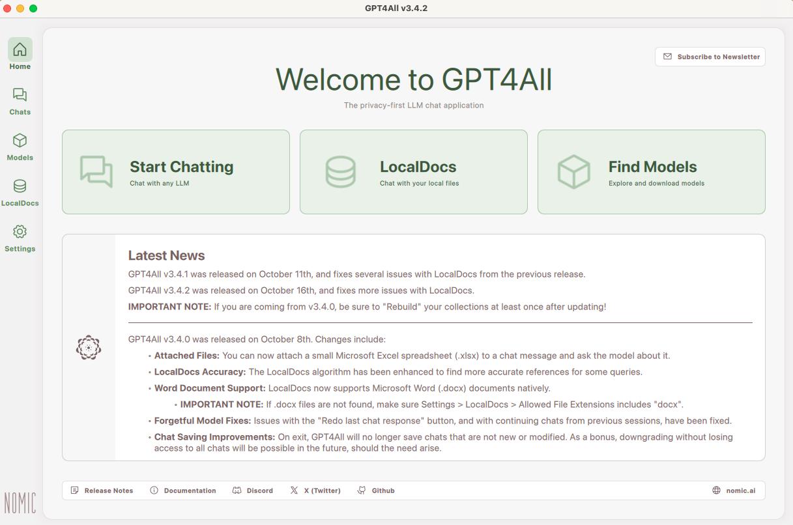Visit the nomic.ai link text
793x525 pixels.
click(741, 490)
